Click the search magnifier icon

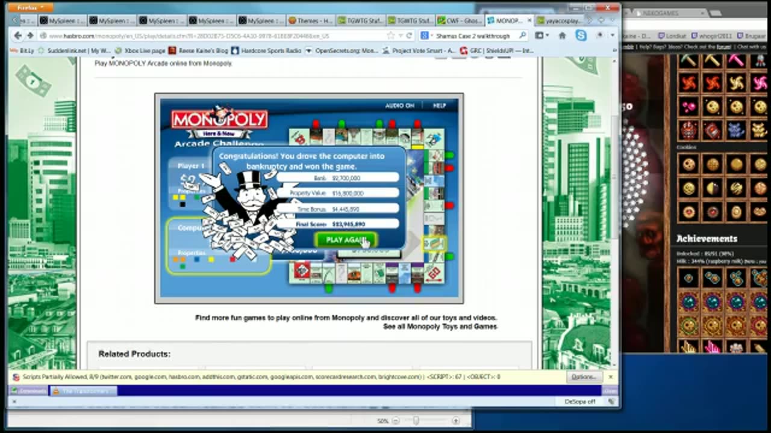click(522, 36)
